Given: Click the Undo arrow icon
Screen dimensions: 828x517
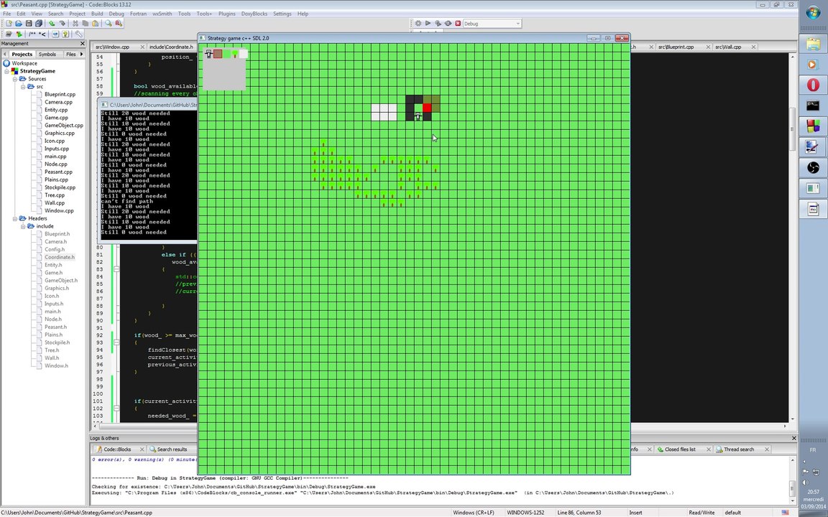Looking at the screenshot, I should tap(52, 23).
